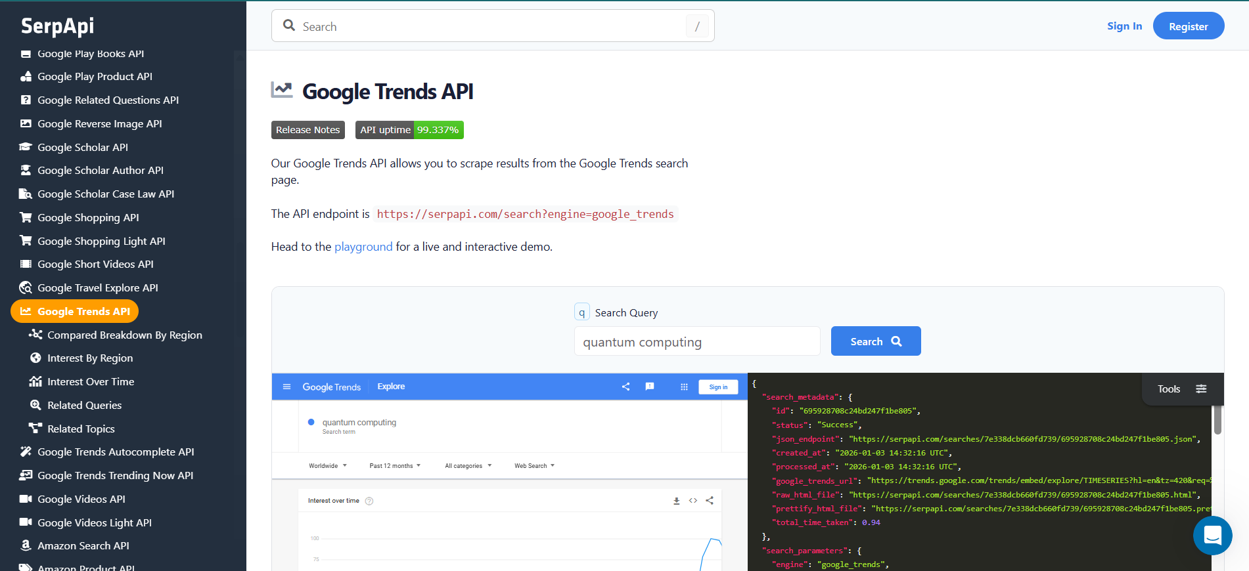Click the API uptime badge
This screenshot has width=1249, height=571.
(x=409, y=130)
